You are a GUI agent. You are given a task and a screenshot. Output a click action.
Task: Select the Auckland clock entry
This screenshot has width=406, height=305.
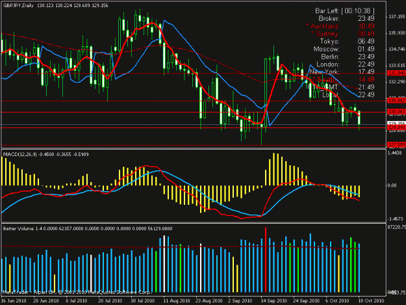(x=340, y=26)
